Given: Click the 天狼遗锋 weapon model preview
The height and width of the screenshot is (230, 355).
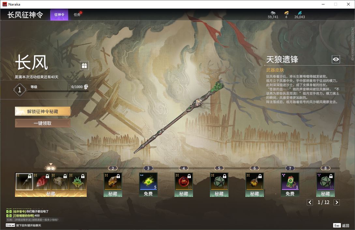Looking at the screenshot, I should click(x=179, y=117).
